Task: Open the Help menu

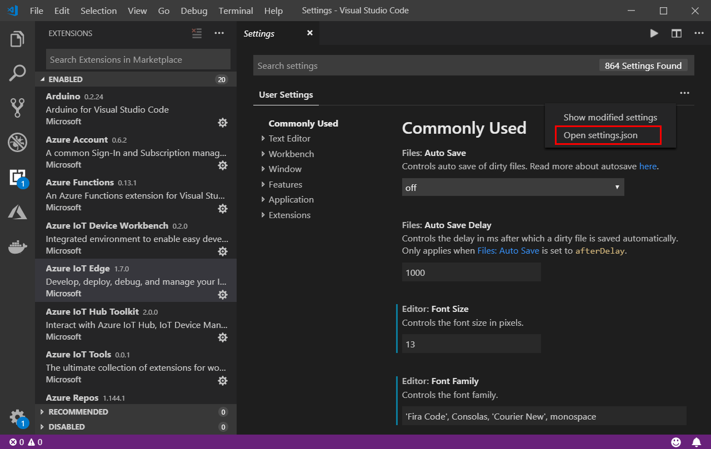Action: 273,11
